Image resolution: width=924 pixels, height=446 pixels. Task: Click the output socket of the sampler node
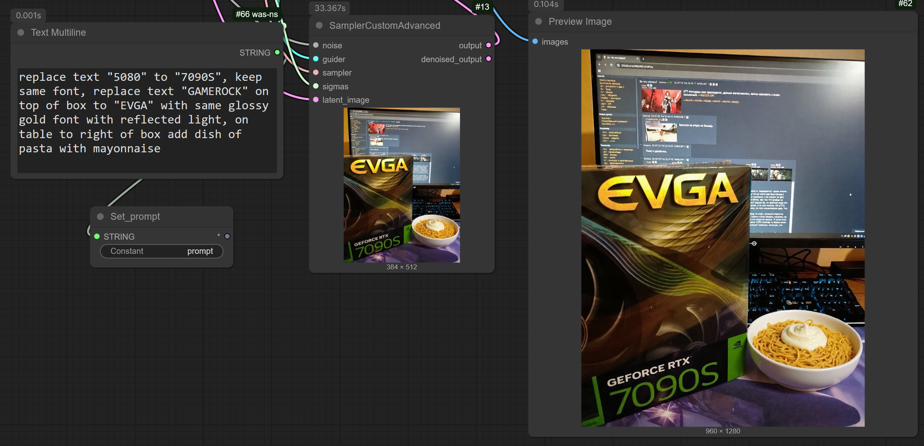click(x=488, y=45)
